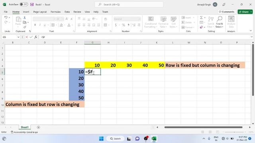Open the AutoSum dropdown arrow

tap(205, 17)
